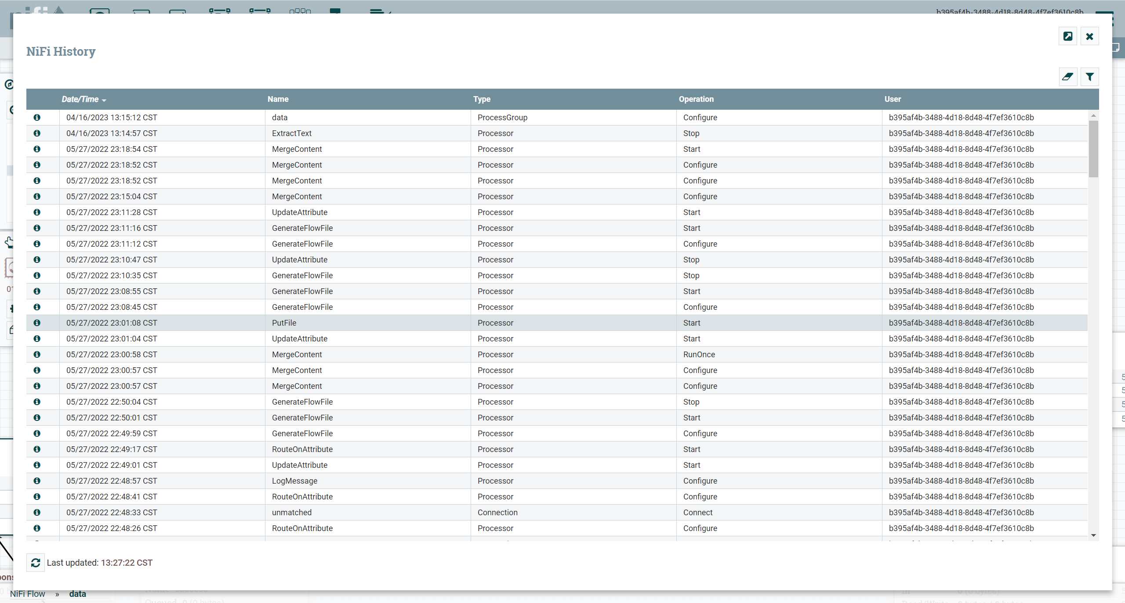The image size is (1125, 603).
Task: View details of MergeContent RunOnce entry
Action: click(x=37, y=354)
